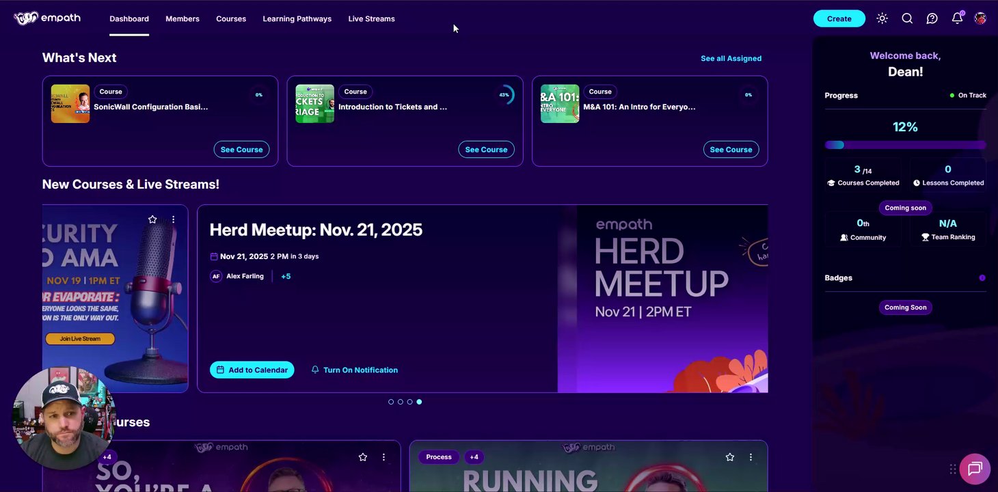See Course for M&A 101

731,150
